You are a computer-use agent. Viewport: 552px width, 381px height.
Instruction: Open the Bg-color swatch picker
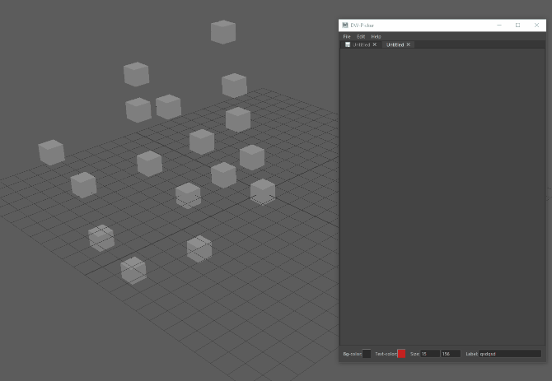point(367,354)
